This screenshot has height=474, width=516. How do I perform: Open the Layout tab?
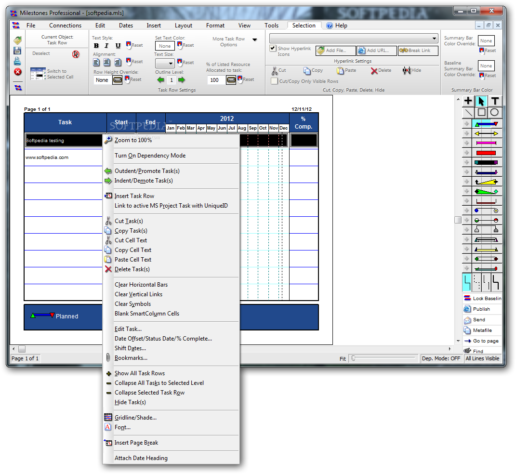(183, 26)
